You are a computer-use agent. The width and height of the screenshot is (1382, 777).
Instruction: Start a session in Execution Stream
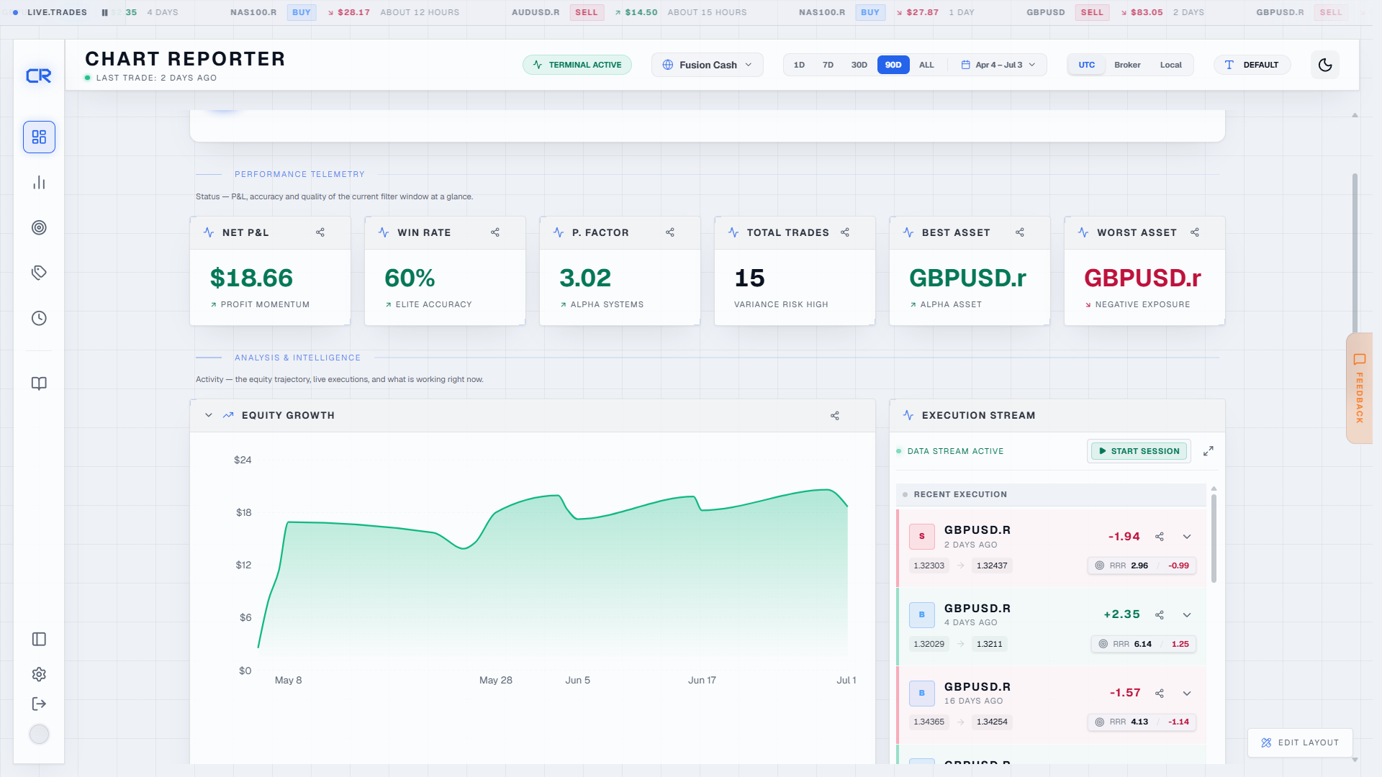(1139, 451)
